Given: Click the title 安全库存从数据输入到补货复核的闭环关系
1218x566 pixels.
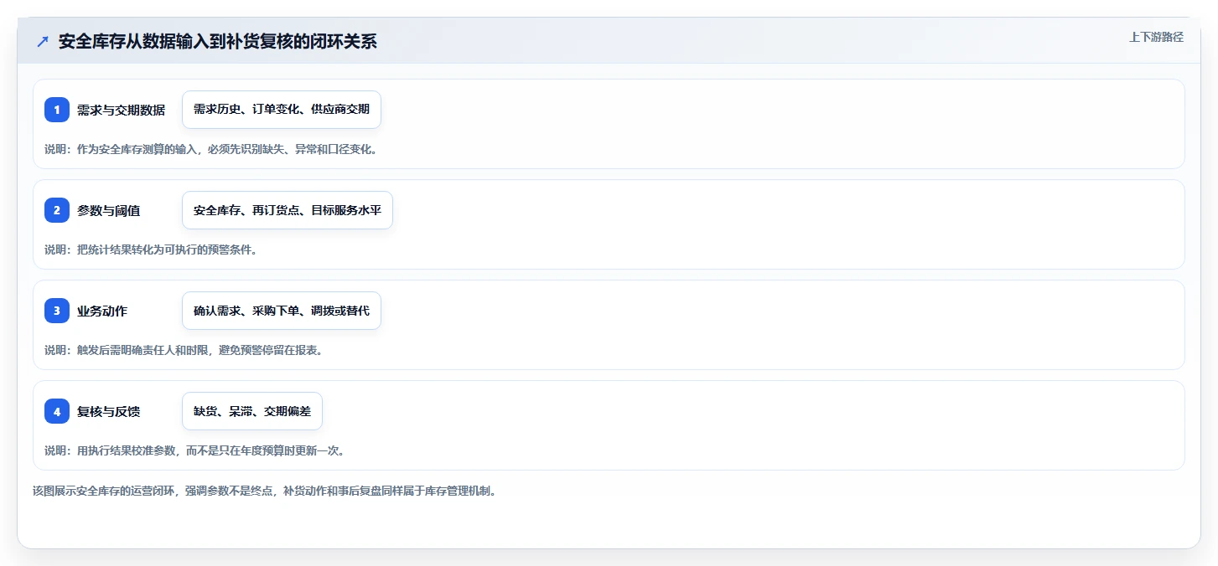Looking at the screenshot, I should (218, 41).
